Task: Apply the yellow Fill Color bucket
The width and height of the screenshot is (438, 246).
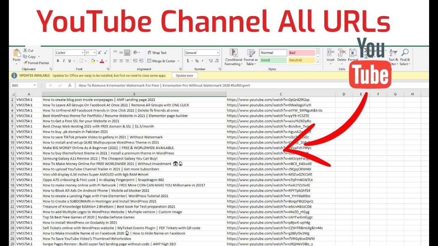Action: (x=92, y=61)
